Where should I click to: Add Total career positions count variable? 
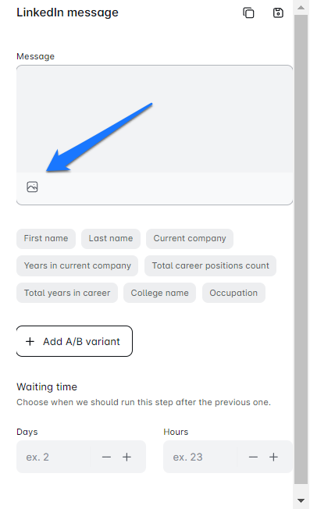210,266
